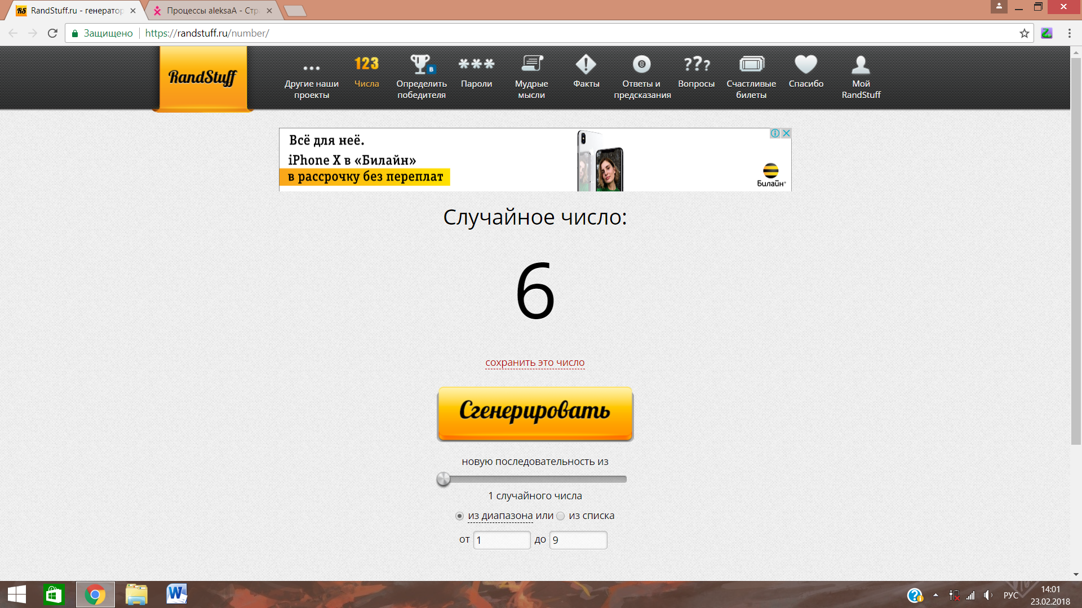Open the Вопросы question marks icon
1082x608 pixels.
[697, 64]
